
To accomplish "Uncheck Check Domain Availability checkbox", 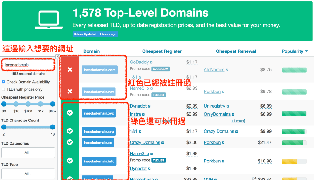I will (x=3, y=82).
